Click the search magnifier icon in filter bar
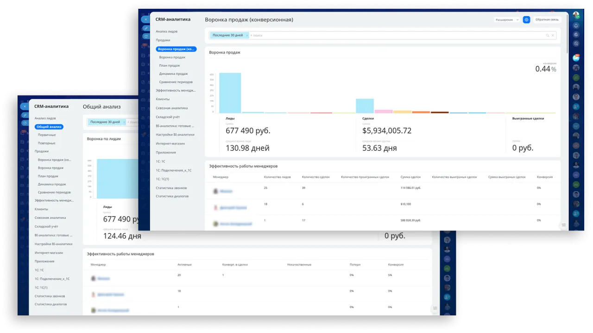Image resolution: width=593 pixels, height=333 pixels. 547,35
